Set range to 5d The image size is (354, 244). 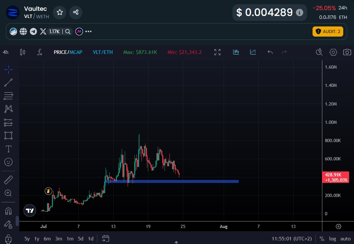pos(81,238)
